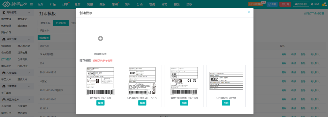Click 删除 for the 654 row
Image resolution: width=328 pixels, height=117 pixels.
(303, 63)
